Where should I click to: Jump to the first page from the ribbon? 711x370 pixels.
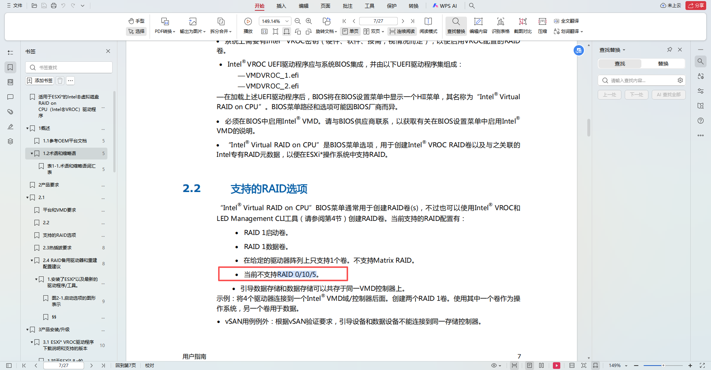[x=344, y=21]
